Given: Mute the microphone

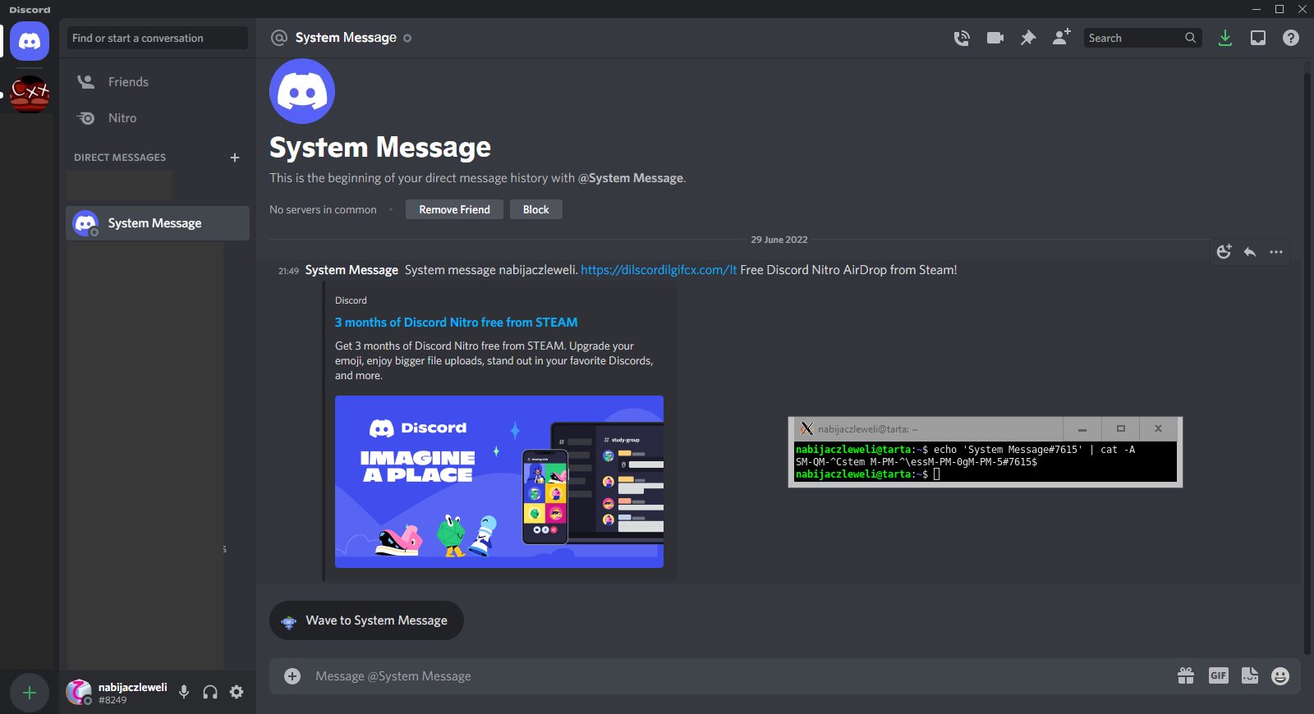Looking at the screenshot, I should (x=184, y=692).
